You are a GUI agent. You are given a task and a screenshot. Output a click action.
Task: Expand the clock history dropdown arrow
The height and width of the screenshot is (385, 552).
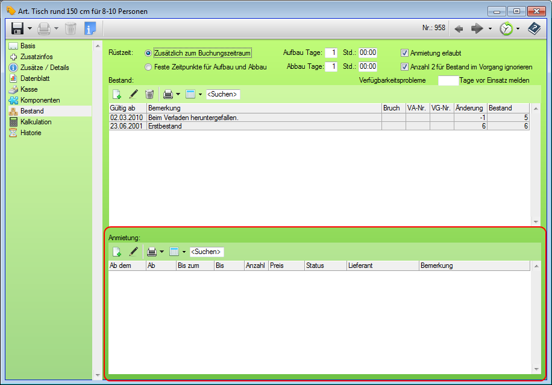pos(518,28)
